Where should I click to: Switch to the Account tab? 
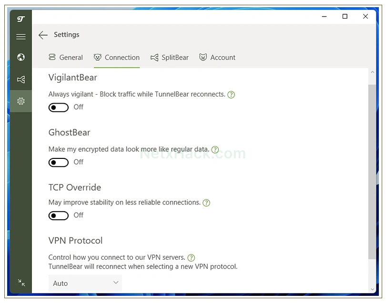tap(217, 58)
